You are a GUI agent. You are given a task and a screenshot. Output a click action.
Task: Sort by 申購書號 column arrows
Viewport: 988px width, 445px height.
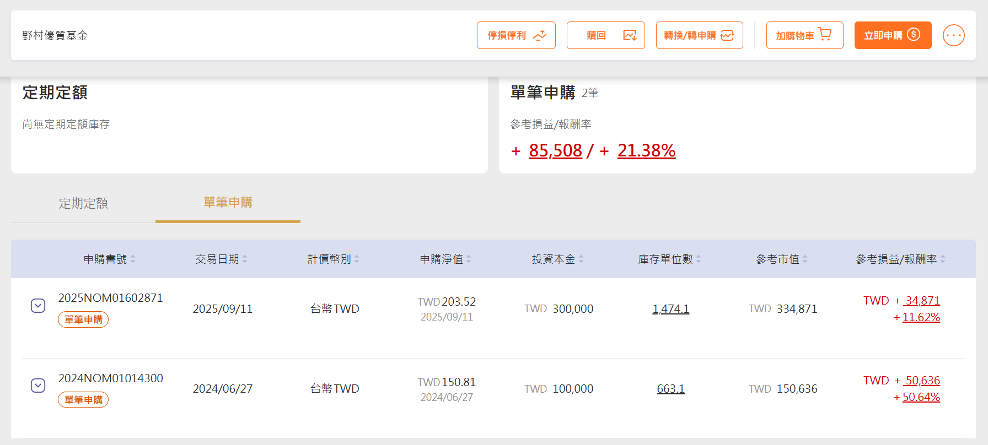pyautogui.click(x=133, y=259)
